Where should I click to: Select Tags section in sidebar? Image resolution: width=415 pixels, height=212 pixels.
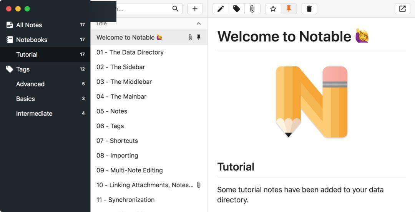pos(45,70)
